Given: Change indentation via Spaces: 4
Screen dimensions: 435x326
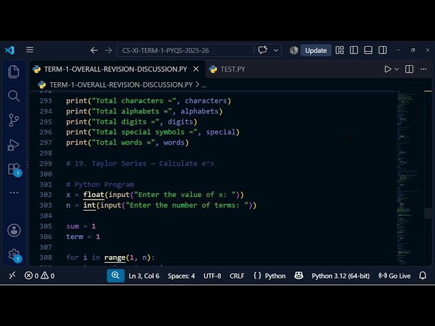Looking at the screenshot, I should click(181, 276).
